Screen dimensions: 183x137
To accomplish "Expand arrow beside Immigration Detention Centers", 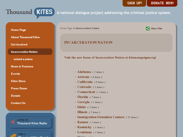I will point(75,117).
